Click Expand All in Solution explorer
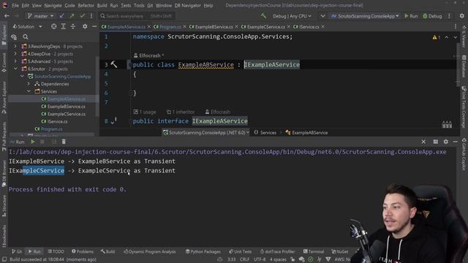 click(64, 26)
